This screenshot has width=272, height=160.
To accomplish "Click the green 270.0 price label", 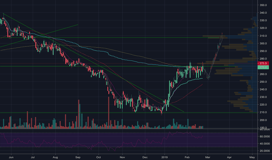I will (263, 67).
